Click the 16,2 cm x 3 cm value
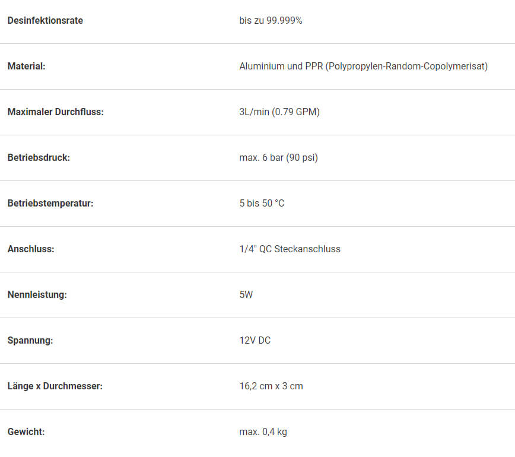 point(271,386)
